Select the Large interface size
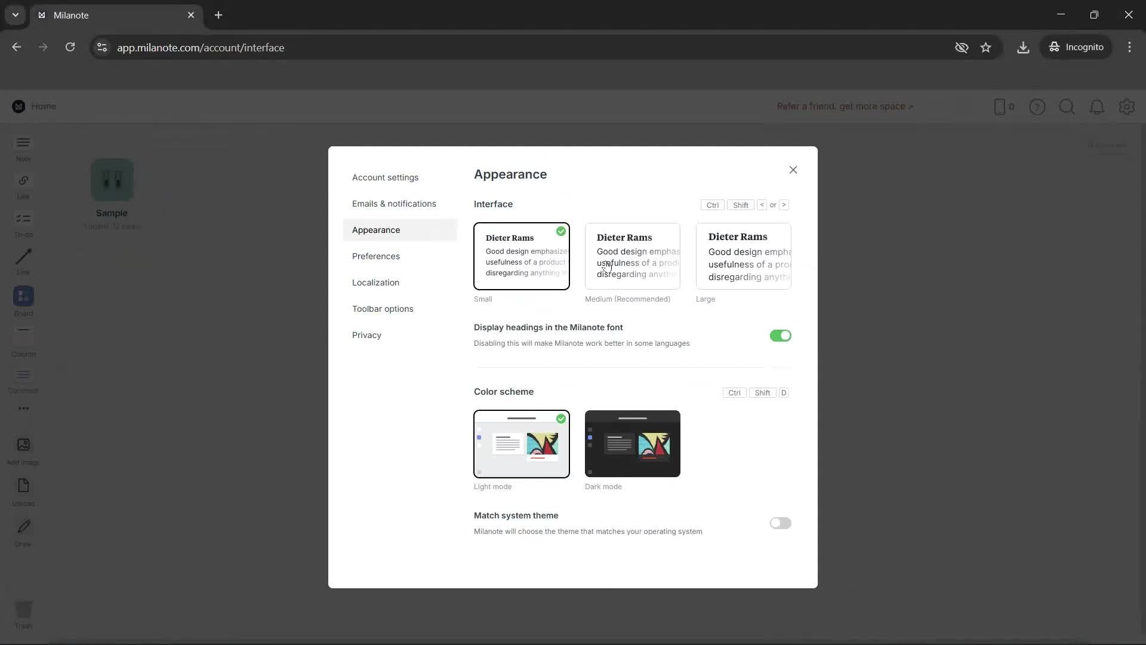The height and width of the screenshot is (645, 1146). (743, 256)
